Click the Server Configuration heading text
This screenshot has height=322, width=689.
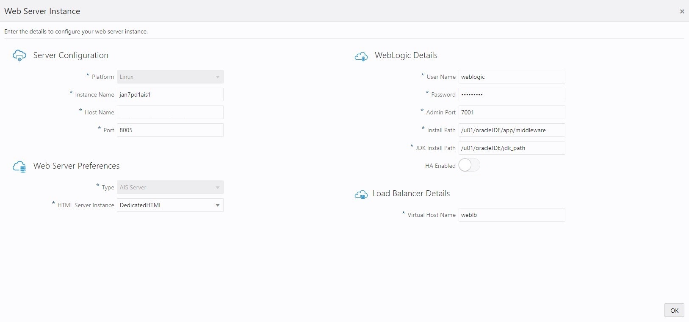click(71, 56)
